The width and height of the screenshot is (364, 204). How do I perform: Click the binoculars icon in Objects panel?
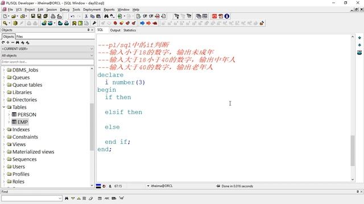pyautogui.click(x=18, y=42)
